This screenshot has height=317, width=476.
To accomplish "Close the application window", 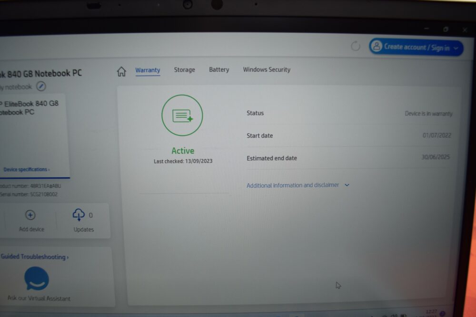I will coord(465,29).
